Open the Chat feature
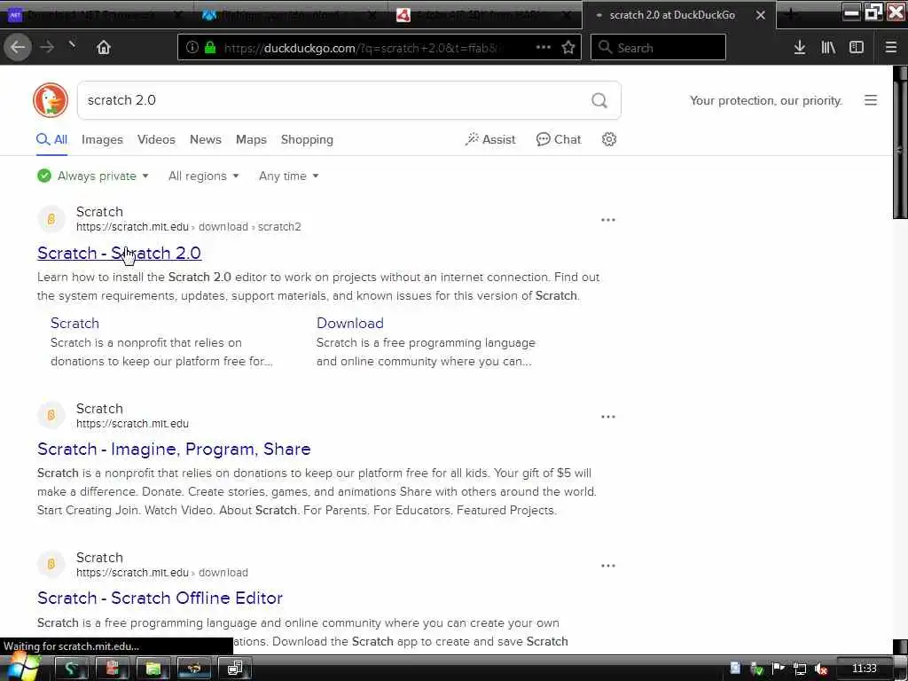 [x=559, y=139]
